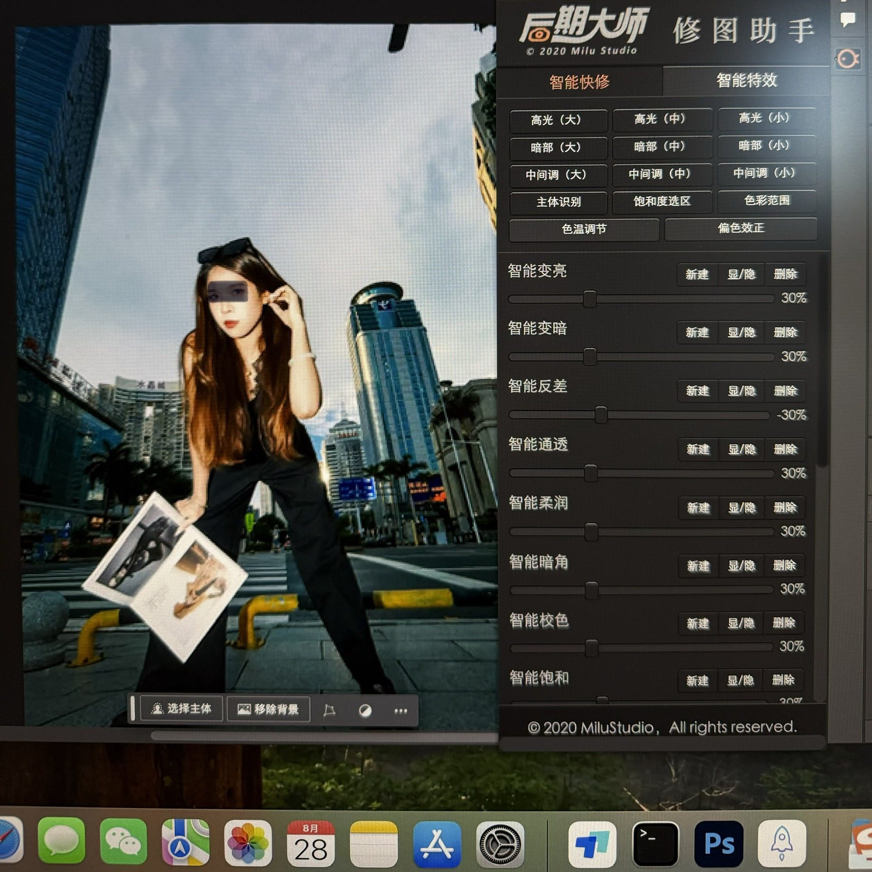Click the half-filled circle adjustment icon
The height and width of the screenshot is (872, 872).
365,711
